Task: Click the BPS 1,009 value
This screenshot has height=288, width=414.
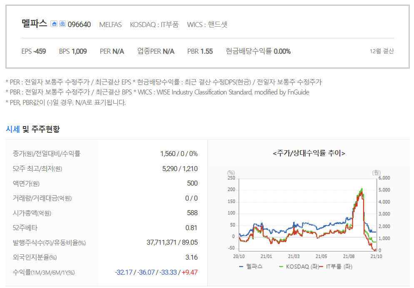Action: pos(73,51)
